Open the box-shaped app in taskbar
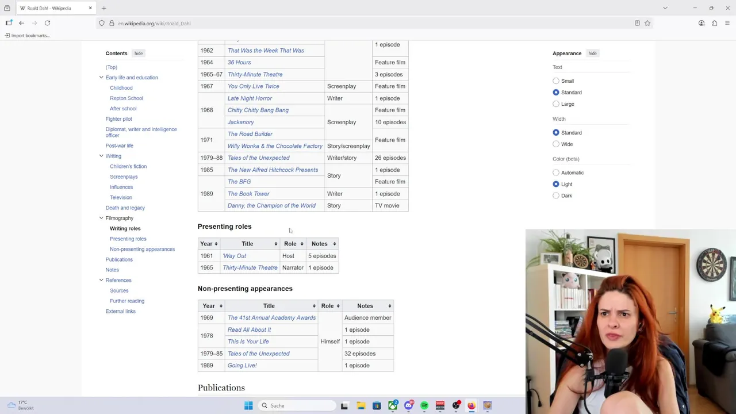 pos(488,405)
